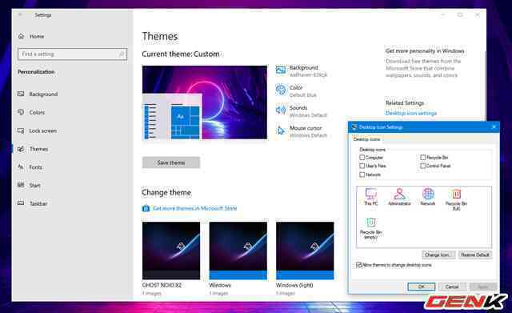
Task: Enable the User's Files checkbox
Action: tap(362, 166)
